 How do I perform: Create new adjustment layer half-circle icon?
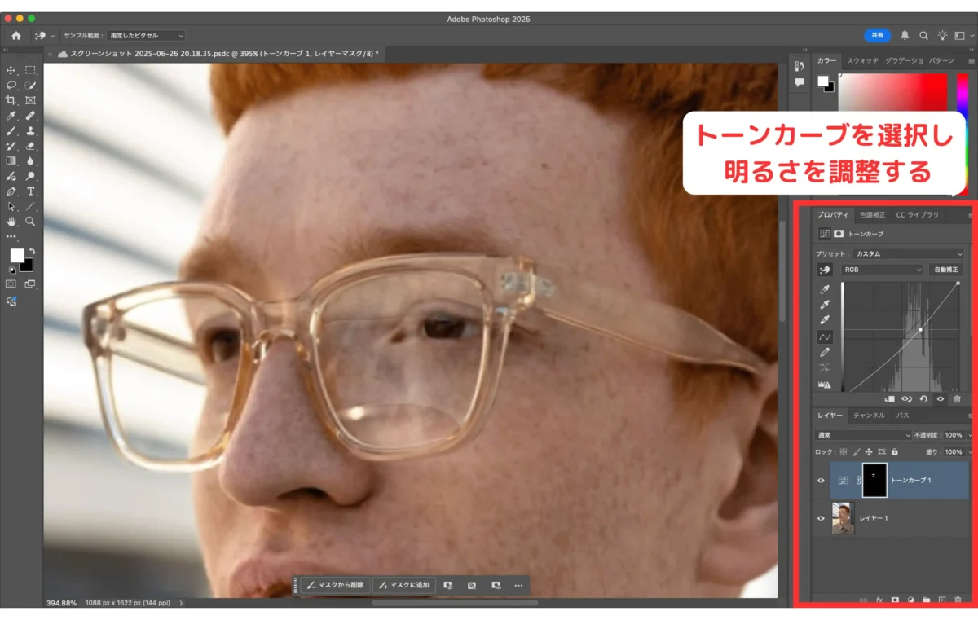click(x=910, y=600)
